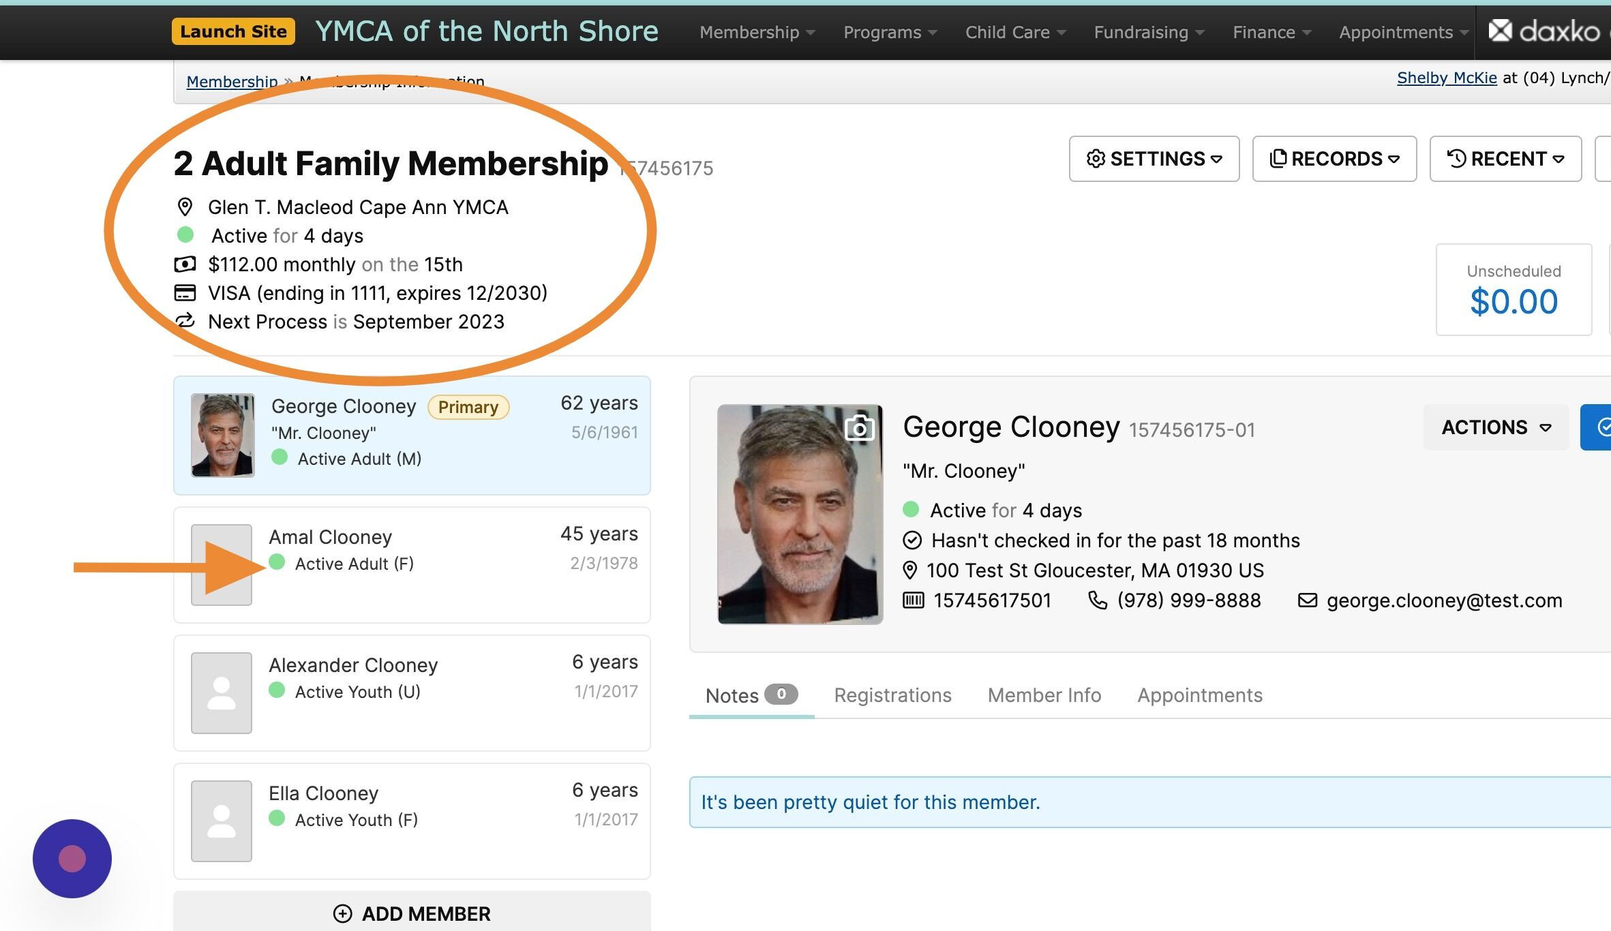Screen dimensions: 1611x931
Task: Click the (978) 999-8888 phone number
Action: (1189, 600)
